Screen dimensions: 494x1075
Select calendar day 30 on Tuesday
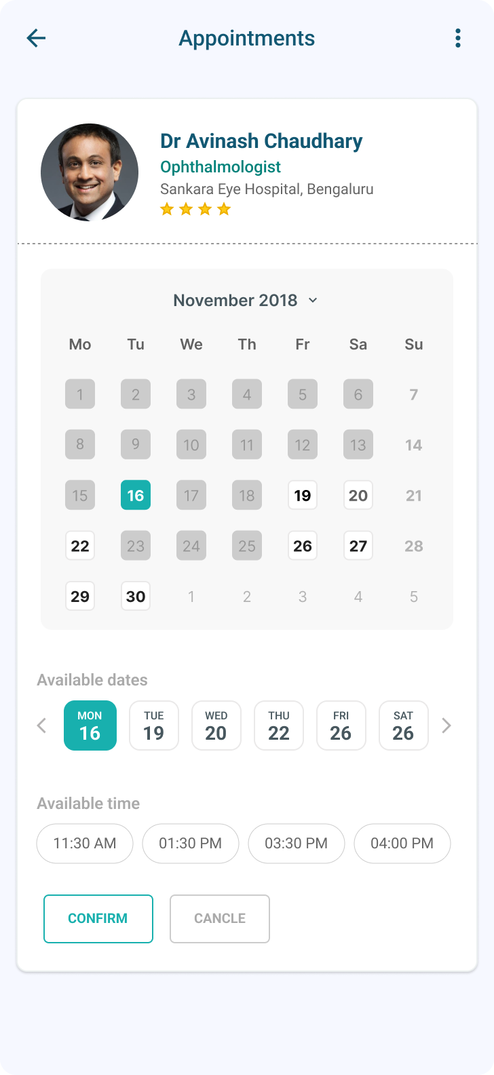click(x=136, y=597)
